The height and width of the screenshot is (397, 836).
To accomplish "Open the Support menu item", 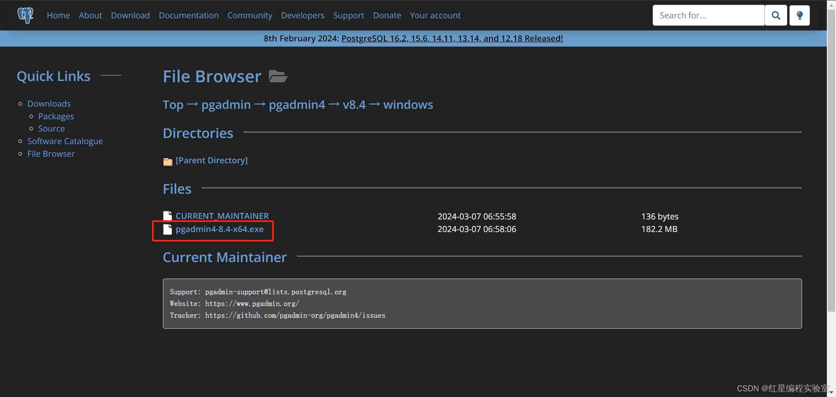I will tap(348, 15).
